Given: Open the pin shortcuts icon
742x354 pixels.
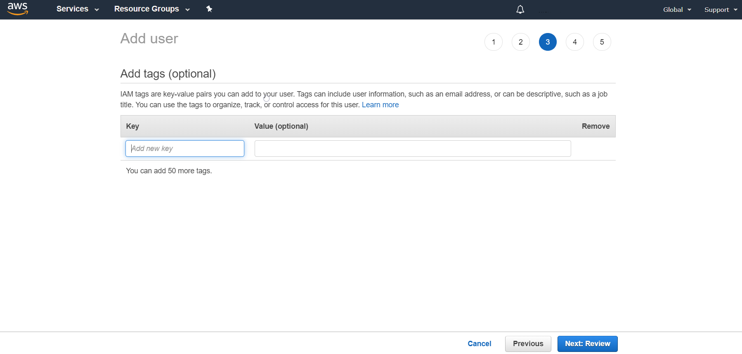Looking at the screenshot, I should click(x=209, y=9).
